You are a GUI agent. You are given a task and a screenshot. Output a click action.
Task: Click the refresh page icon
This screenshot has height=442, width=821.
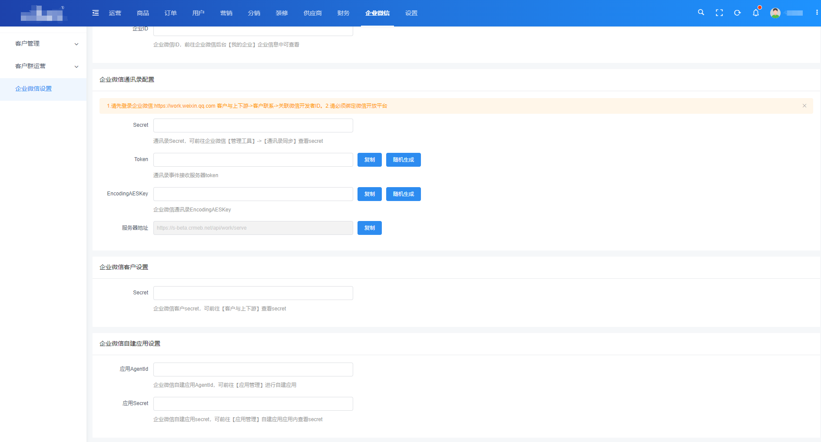[x=737, y=13]
